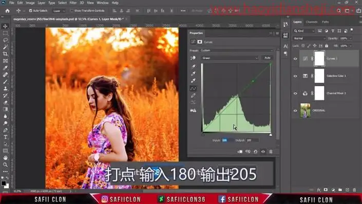Screen dimensions: 362x204
Task: Select the Clone Stamp tool
Action: coord(5,89)
